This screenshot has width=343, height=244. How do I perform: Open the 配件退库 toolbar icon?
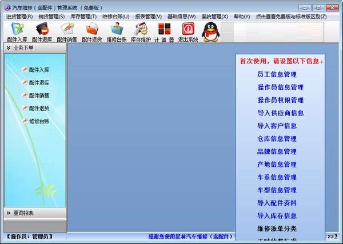click(42, 33)
